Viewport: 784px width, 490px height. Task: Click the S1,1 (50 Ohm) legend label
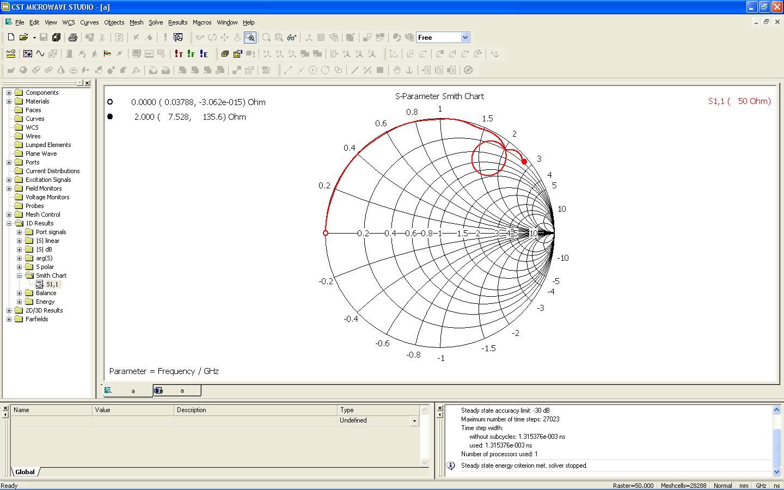point(739,101)
